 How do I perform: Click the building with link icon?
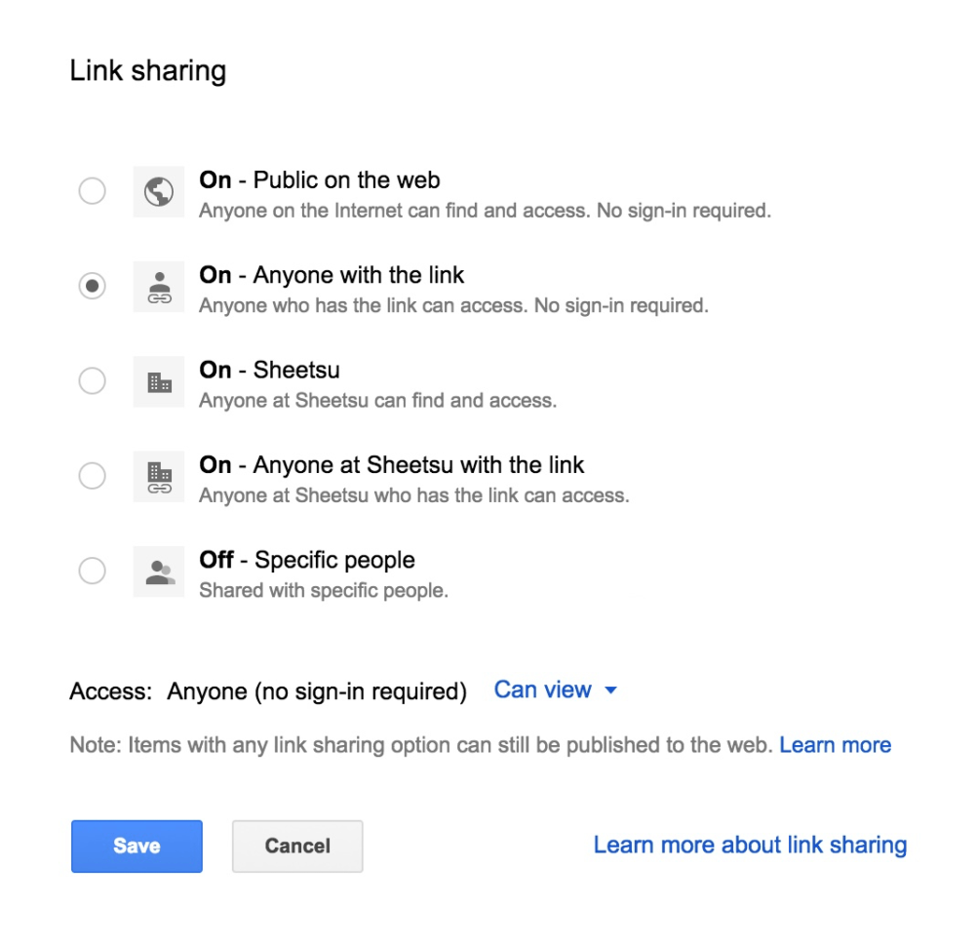click(x=158, y=476)
